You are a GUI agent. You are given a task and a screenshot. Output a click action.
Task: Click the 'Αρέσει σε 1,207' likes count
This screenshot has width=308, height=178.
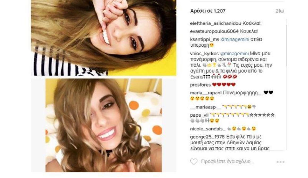pos(208,11)
